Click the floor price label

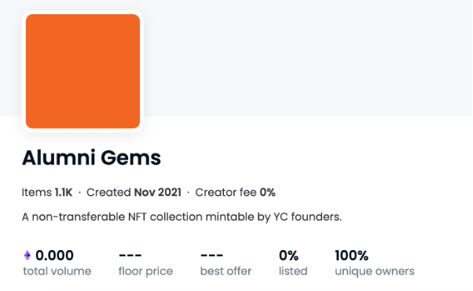pos(145,271)
